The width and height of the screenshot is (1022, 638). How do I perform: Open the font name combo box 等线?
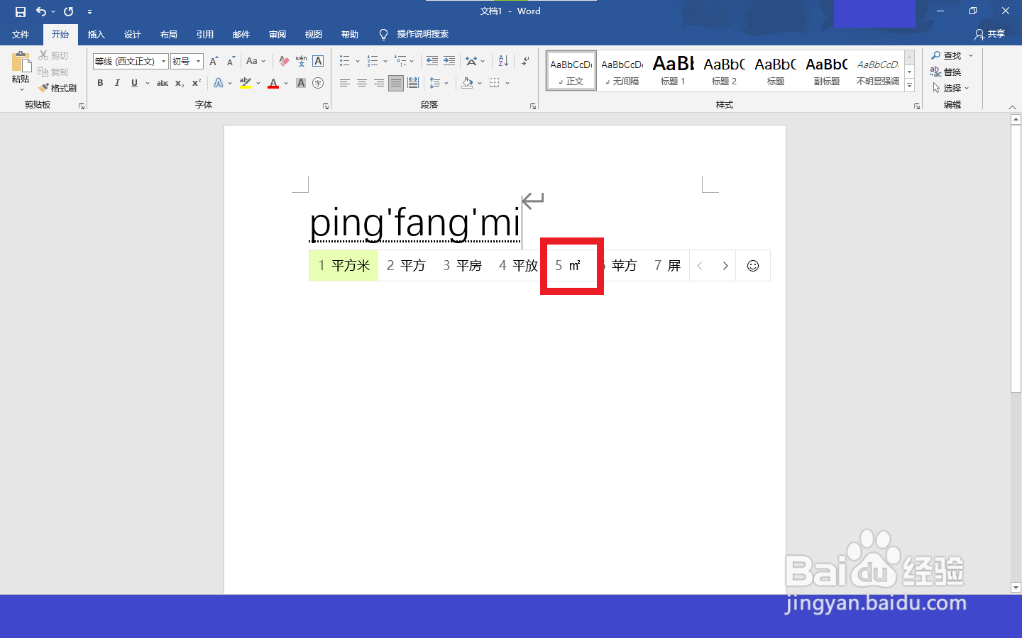[x=131, y=62]
